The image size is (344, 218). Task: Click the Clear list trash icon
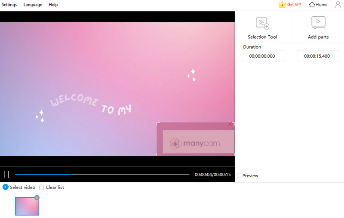point(41,187)
